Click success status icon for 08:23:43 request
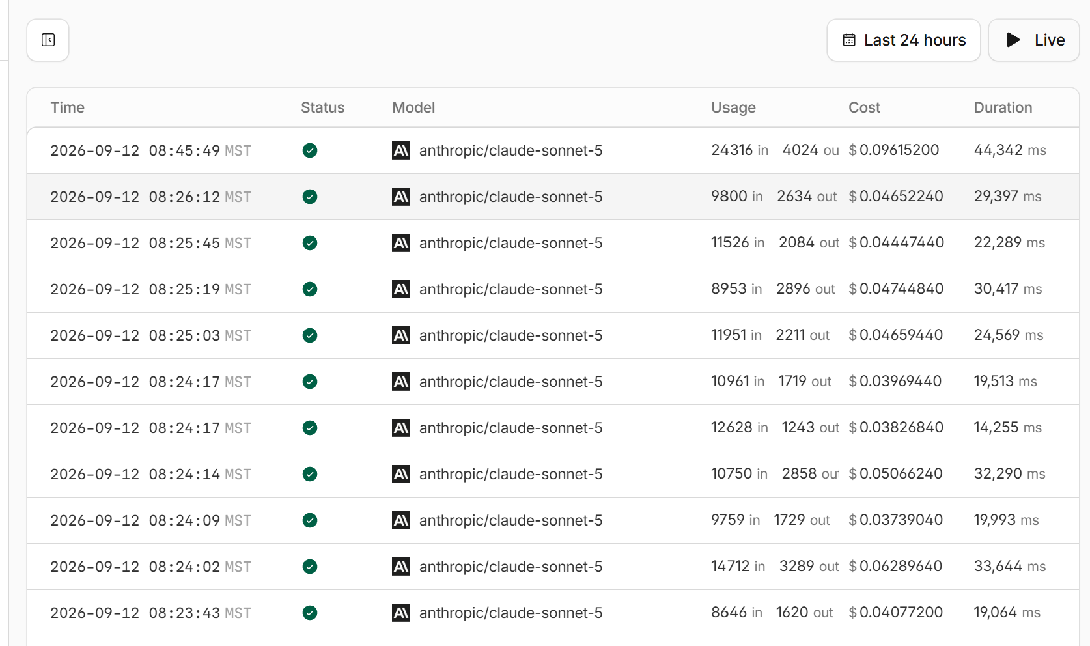The width and height of the screenshot is (1090, 646). click(x=310, y=613)
